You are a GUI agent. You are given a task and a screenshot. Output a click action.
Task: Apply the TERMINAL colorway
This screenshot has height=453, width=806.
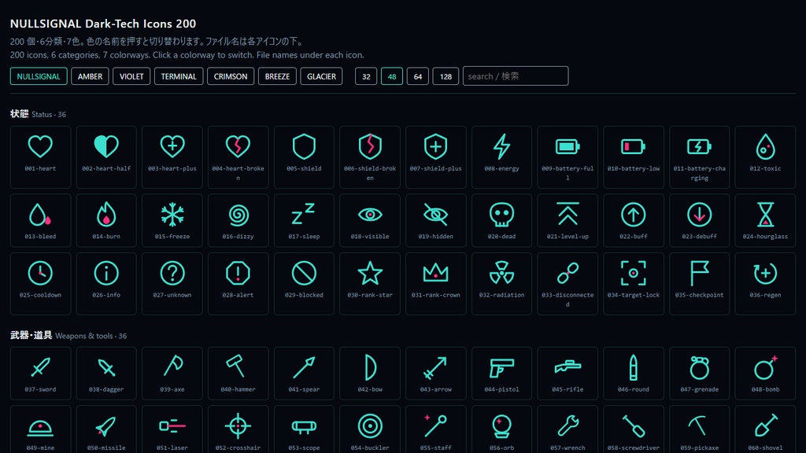tap(179, 76)
